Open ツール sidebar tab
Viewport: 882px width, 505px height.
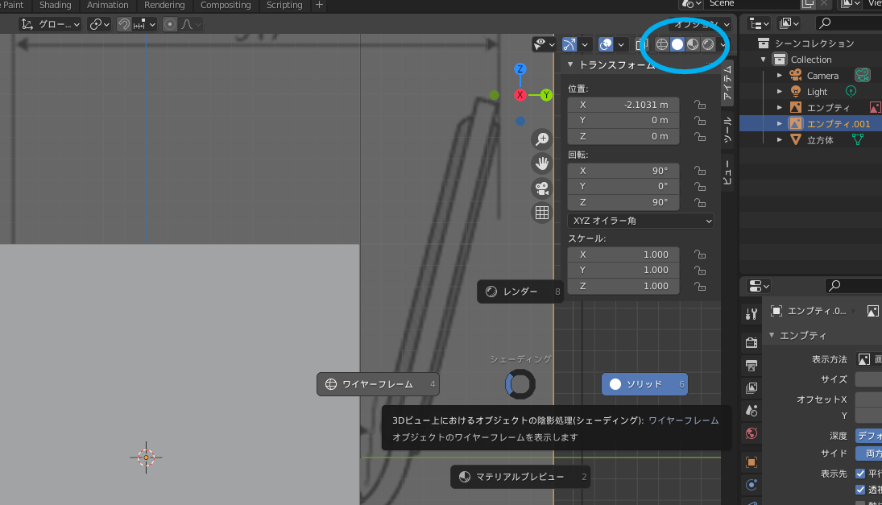pos(727,130)
